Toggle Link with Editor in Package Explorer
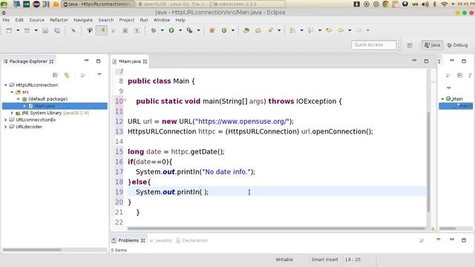Screen dimensions: 475x267 pyautogui.click(x=67, y=75)
